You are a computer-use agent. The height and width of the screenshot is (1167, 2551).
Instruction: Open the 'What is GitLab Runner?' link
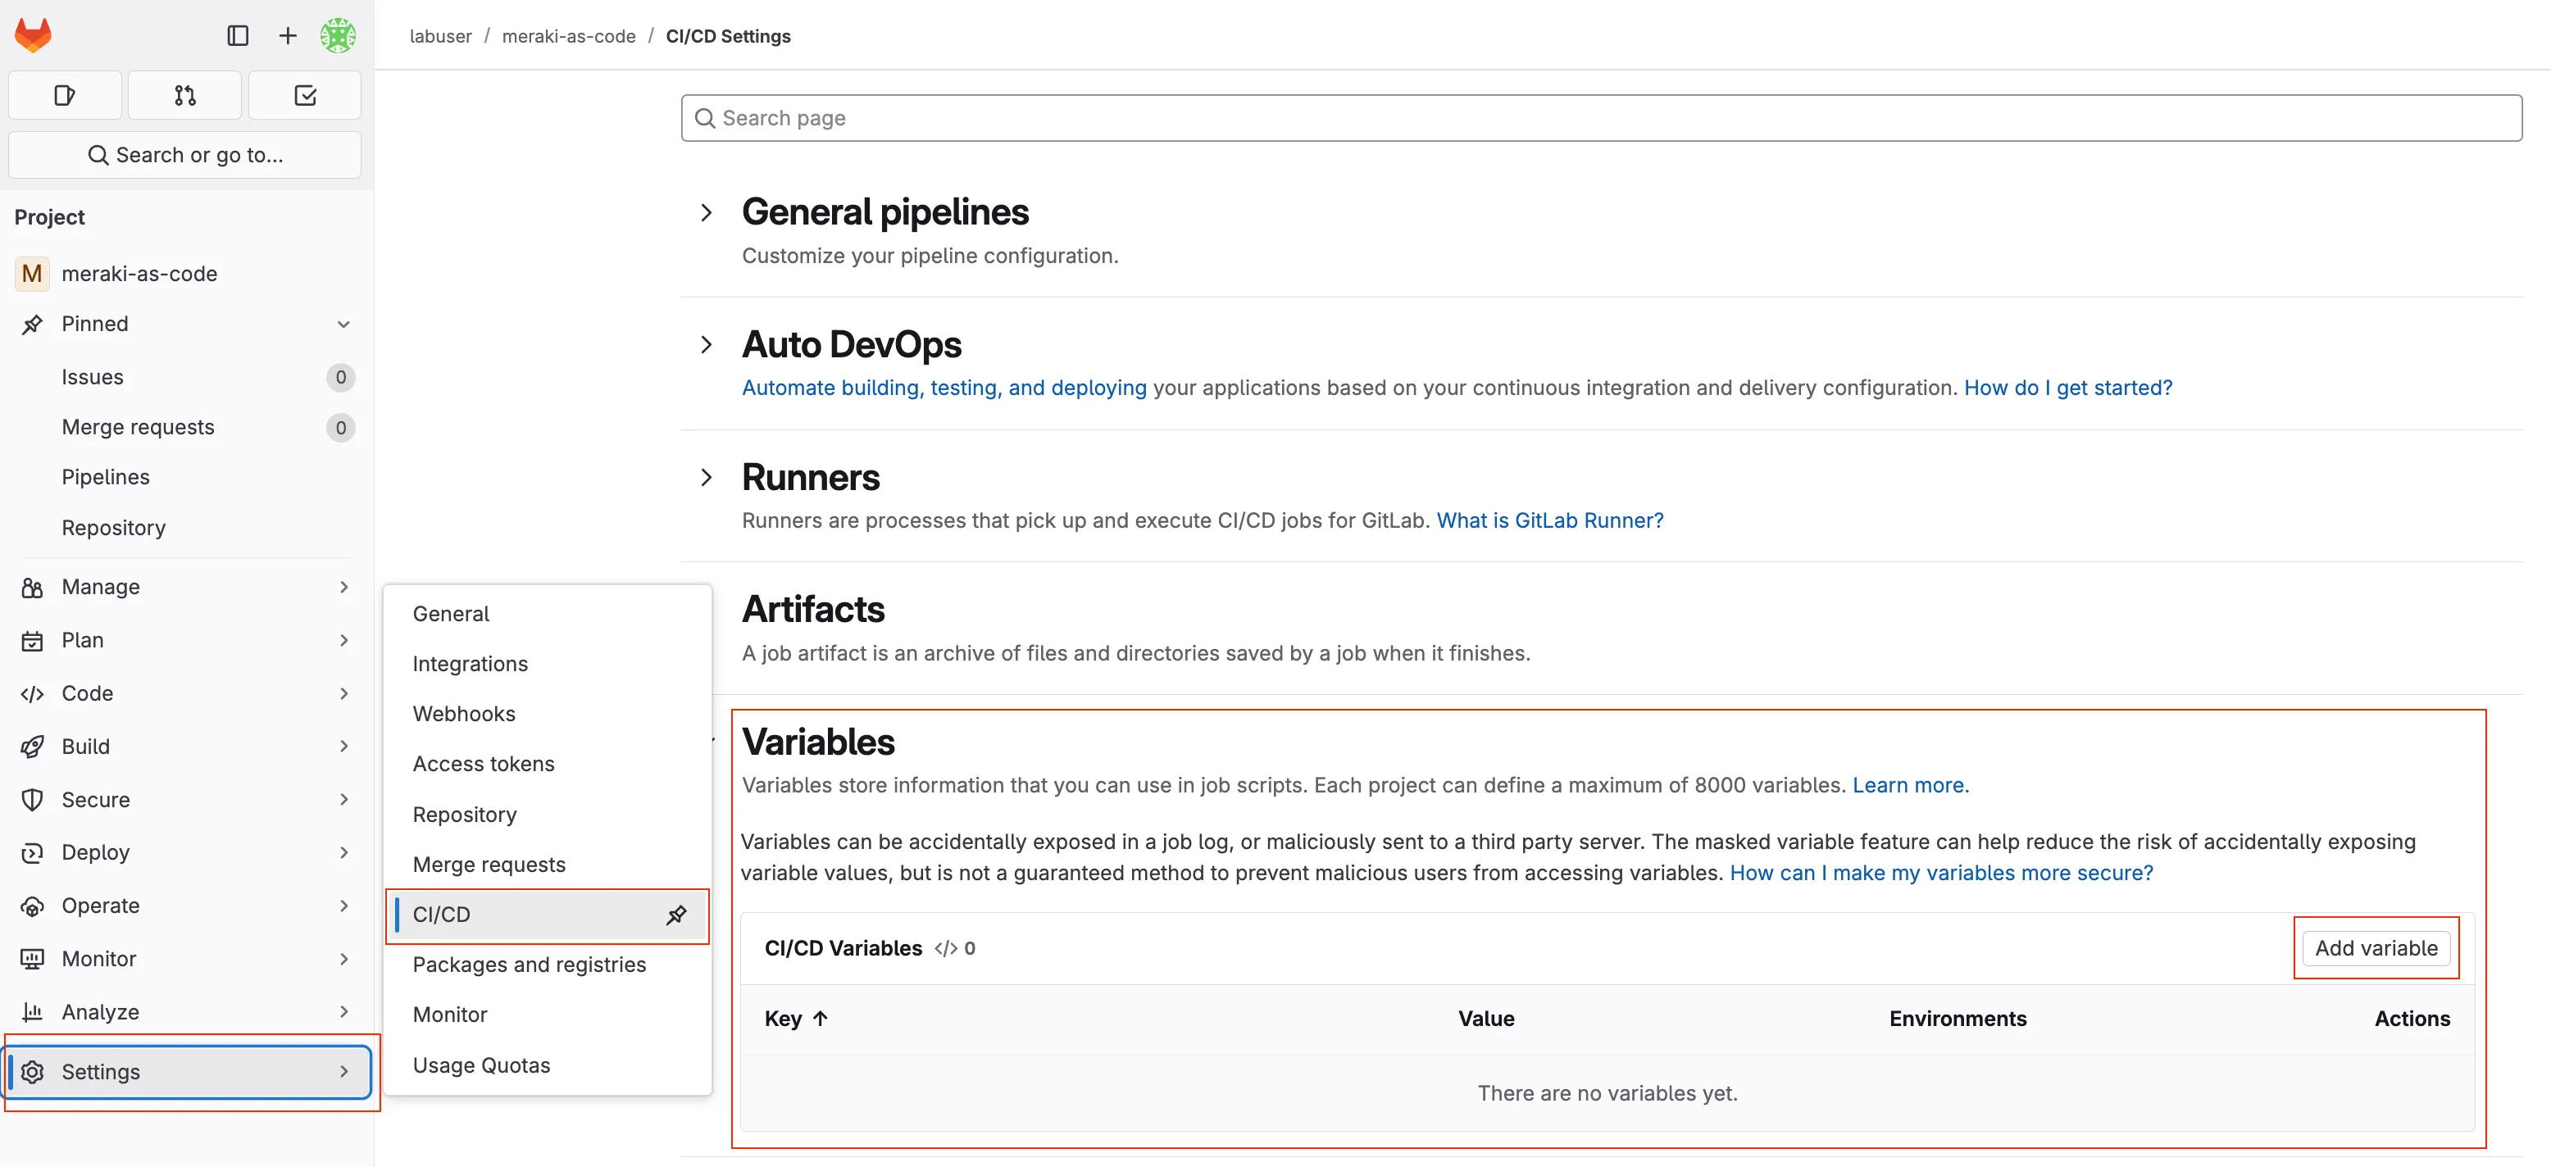point(1550,520)
